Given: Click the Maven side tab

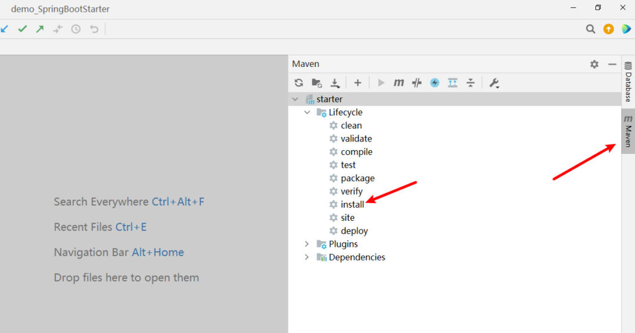Looking at the screenshot, I should click(628, 131).
